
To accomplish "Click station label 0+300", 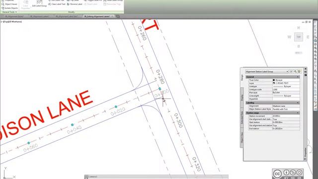I will 178,120.
